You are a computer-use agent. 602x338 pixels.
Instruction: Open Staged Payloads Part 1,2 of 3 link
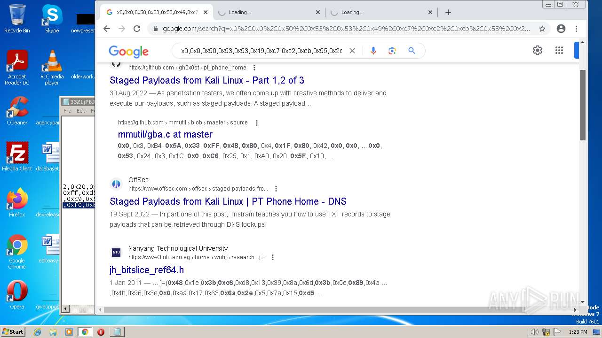[x=207, y=80]
